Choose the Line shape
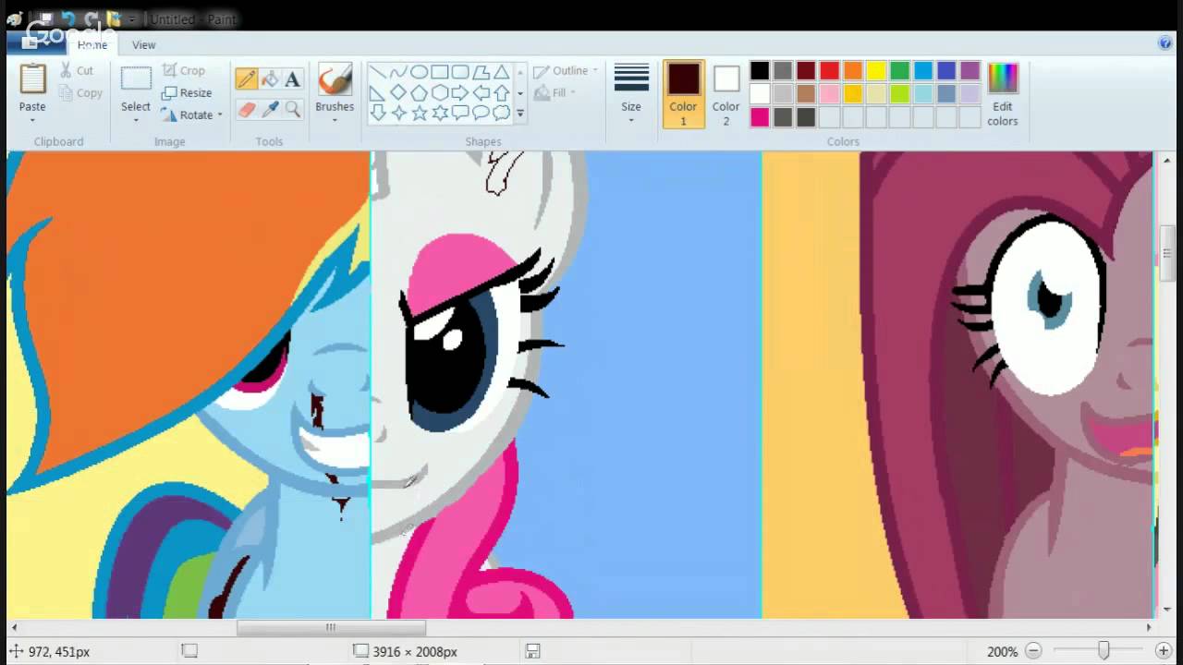1183x665 pixels. (x=378, y=72)
